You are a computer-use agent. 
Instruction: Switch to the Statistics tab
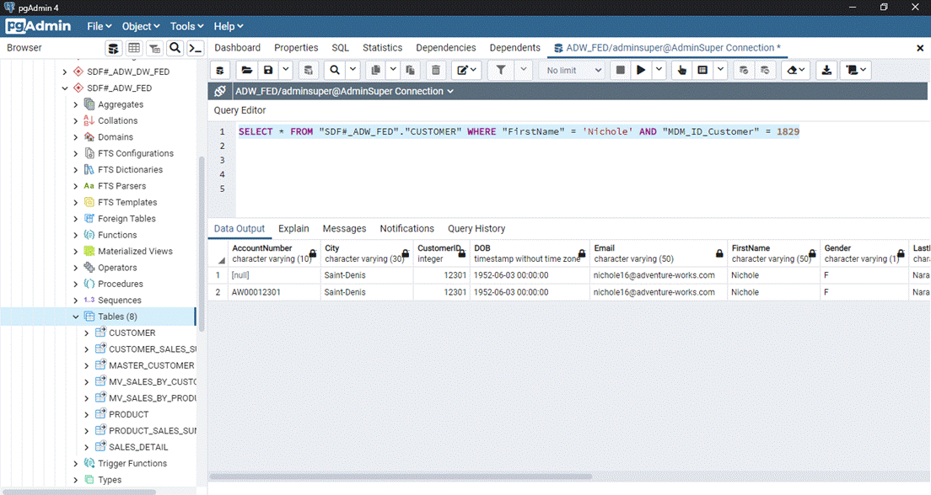pos(382,48)
